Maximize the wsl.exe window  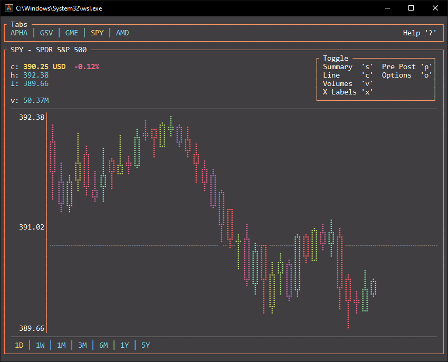click(411, 8)
